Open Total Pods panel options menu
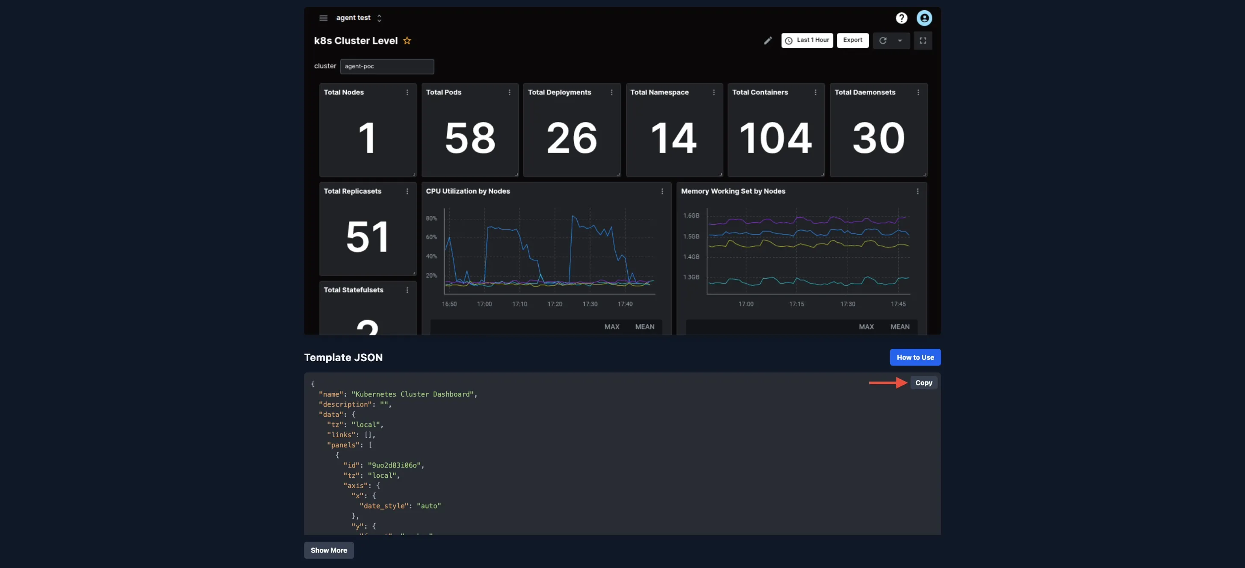The image size is (1245, 568). [509, 92]
